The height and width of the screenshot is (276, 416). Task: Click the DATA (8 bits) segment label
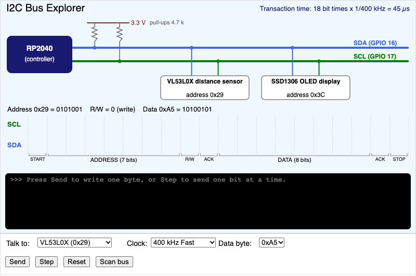point(294,160)
